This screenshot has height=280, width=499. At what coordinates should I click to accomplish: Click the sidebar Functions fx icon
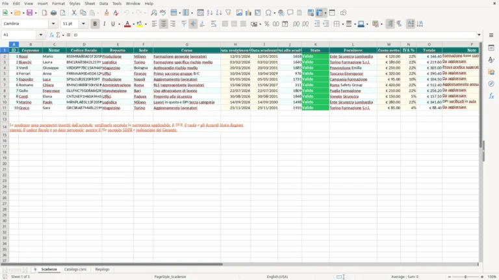(x=491, y=96)
